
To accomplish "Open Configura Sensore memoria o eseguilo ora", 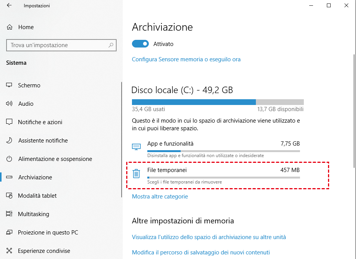I will tap(186, 59).
